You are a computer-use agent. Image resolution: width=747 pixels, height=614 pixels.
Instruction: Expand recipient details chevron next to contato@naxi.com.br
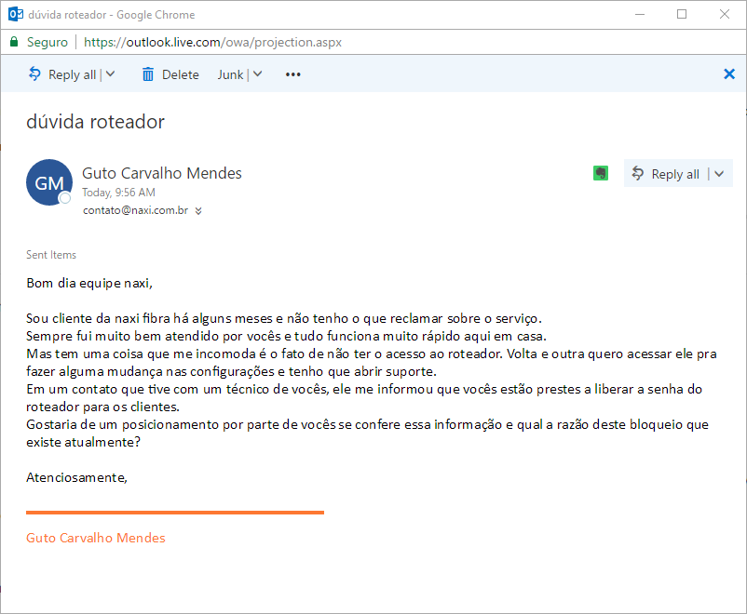(198, 211)
